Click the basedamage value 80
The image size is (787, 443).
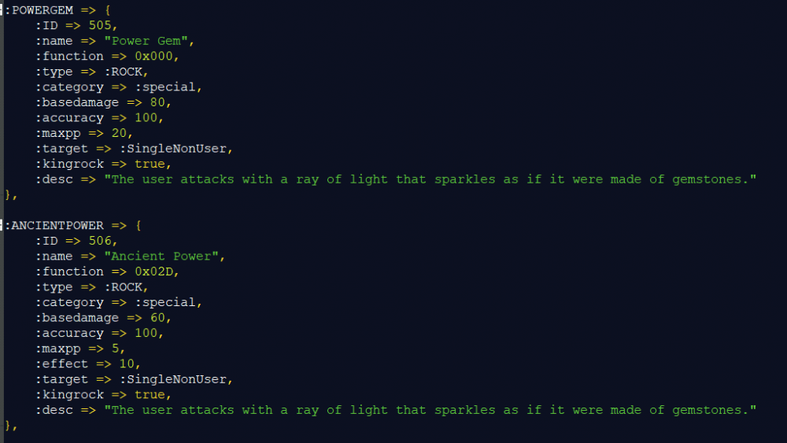pos(157,102)
